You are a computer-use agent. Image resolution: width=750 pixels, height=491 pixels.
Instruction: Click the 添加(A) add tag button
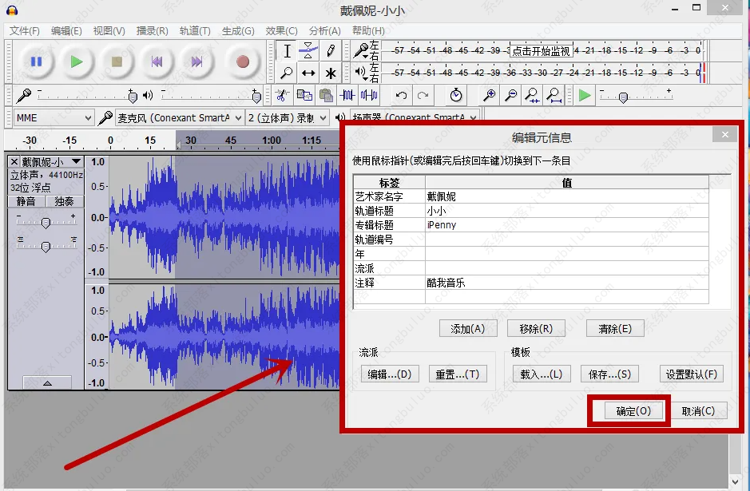[x=468, y=328]
